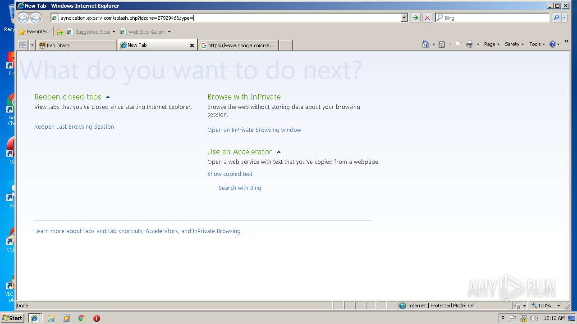Click the Internet Explorer taskbar icon

34,318
